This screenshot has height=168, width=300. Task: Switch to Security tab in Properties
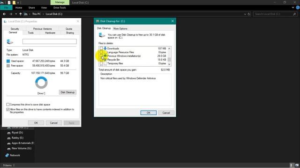15,29
